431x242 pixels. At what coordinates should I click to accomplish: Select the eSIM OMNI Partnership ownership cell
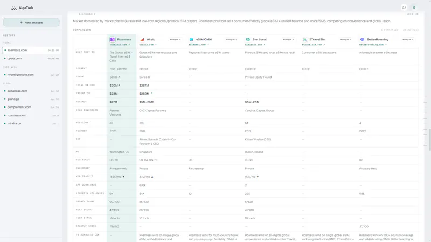tap(196, 168)
